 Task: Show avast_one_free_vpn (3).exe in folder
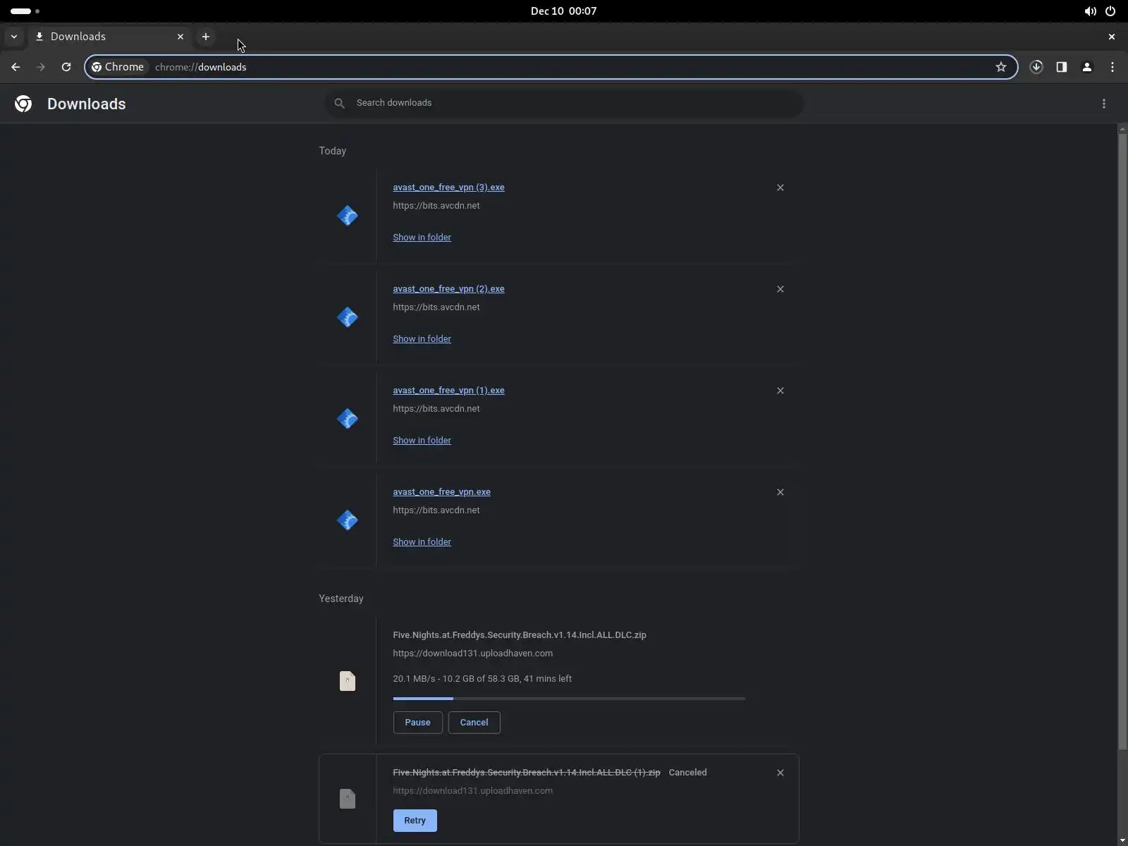click(422, 238)
